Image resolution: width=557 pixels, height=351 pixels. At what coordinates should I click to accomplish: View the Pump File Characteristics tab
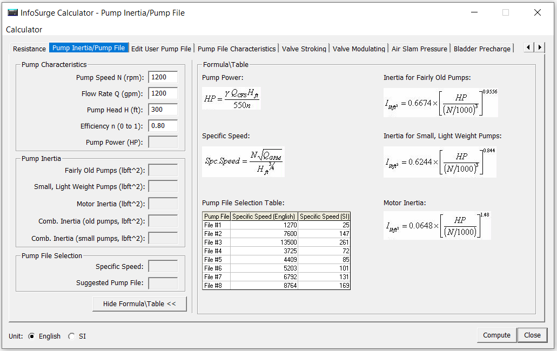tap(236, 48)
